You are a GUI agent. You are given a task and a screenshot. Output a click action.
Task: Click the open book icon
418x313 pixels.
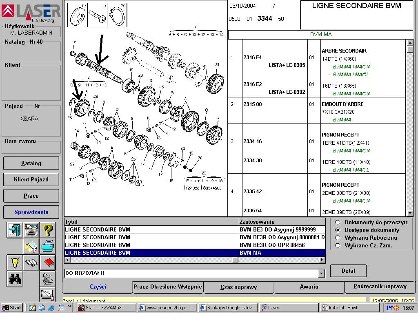point(31,262)
